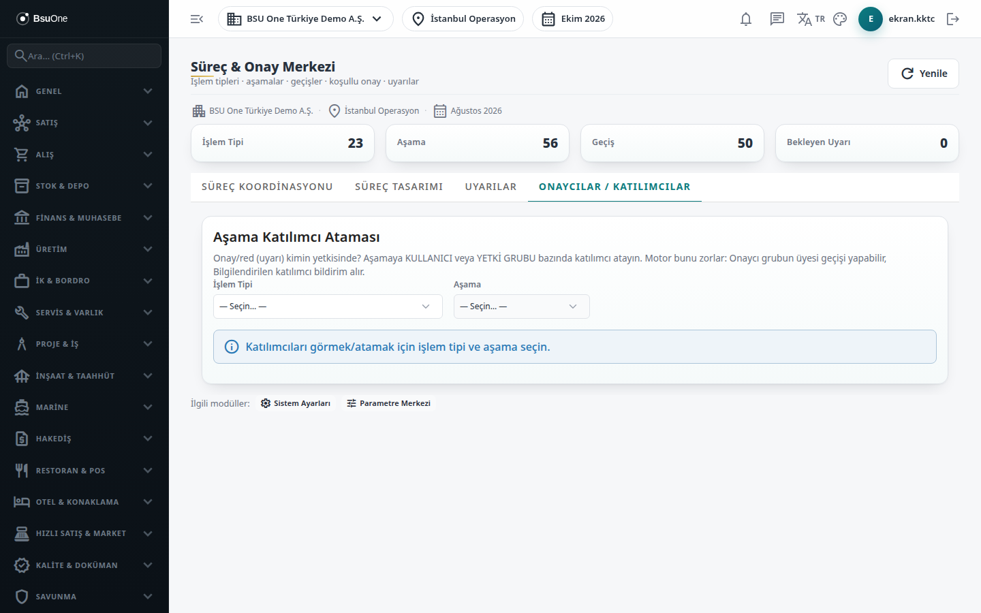Click the user avatar E
Screen dimensions: 981x613
click(x=871, y=19)
